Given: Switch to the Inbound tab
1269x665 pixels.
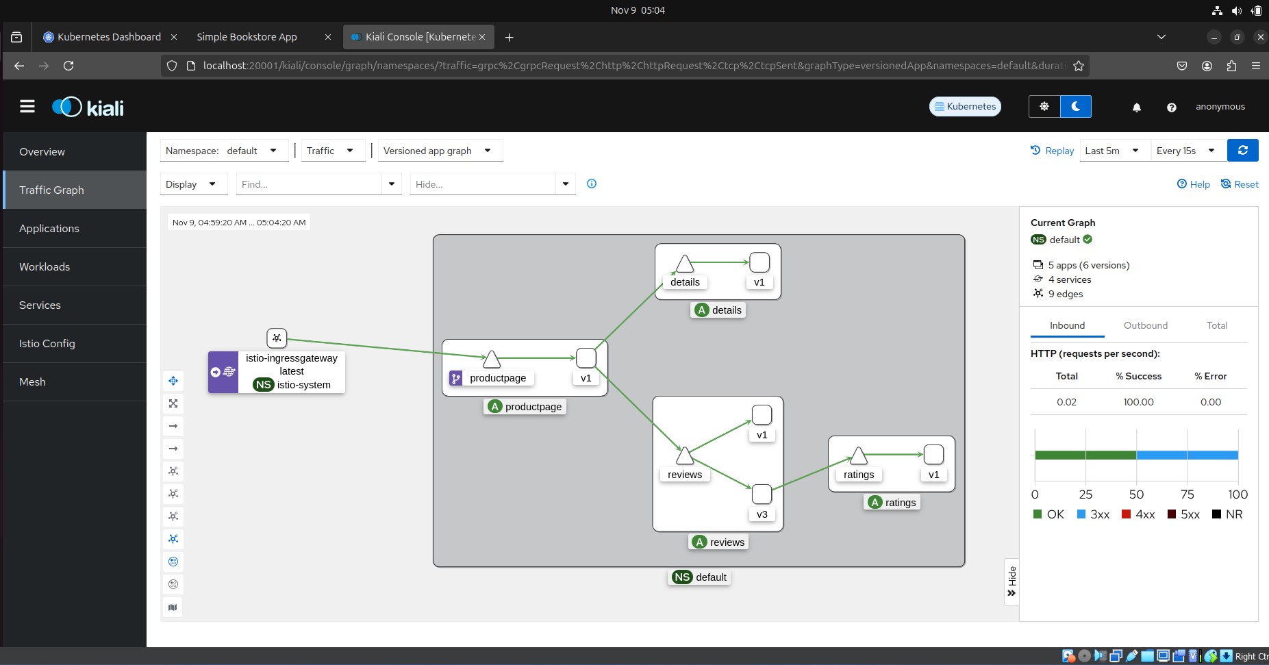Looking at the screenshot, I should pos(1068,325).
